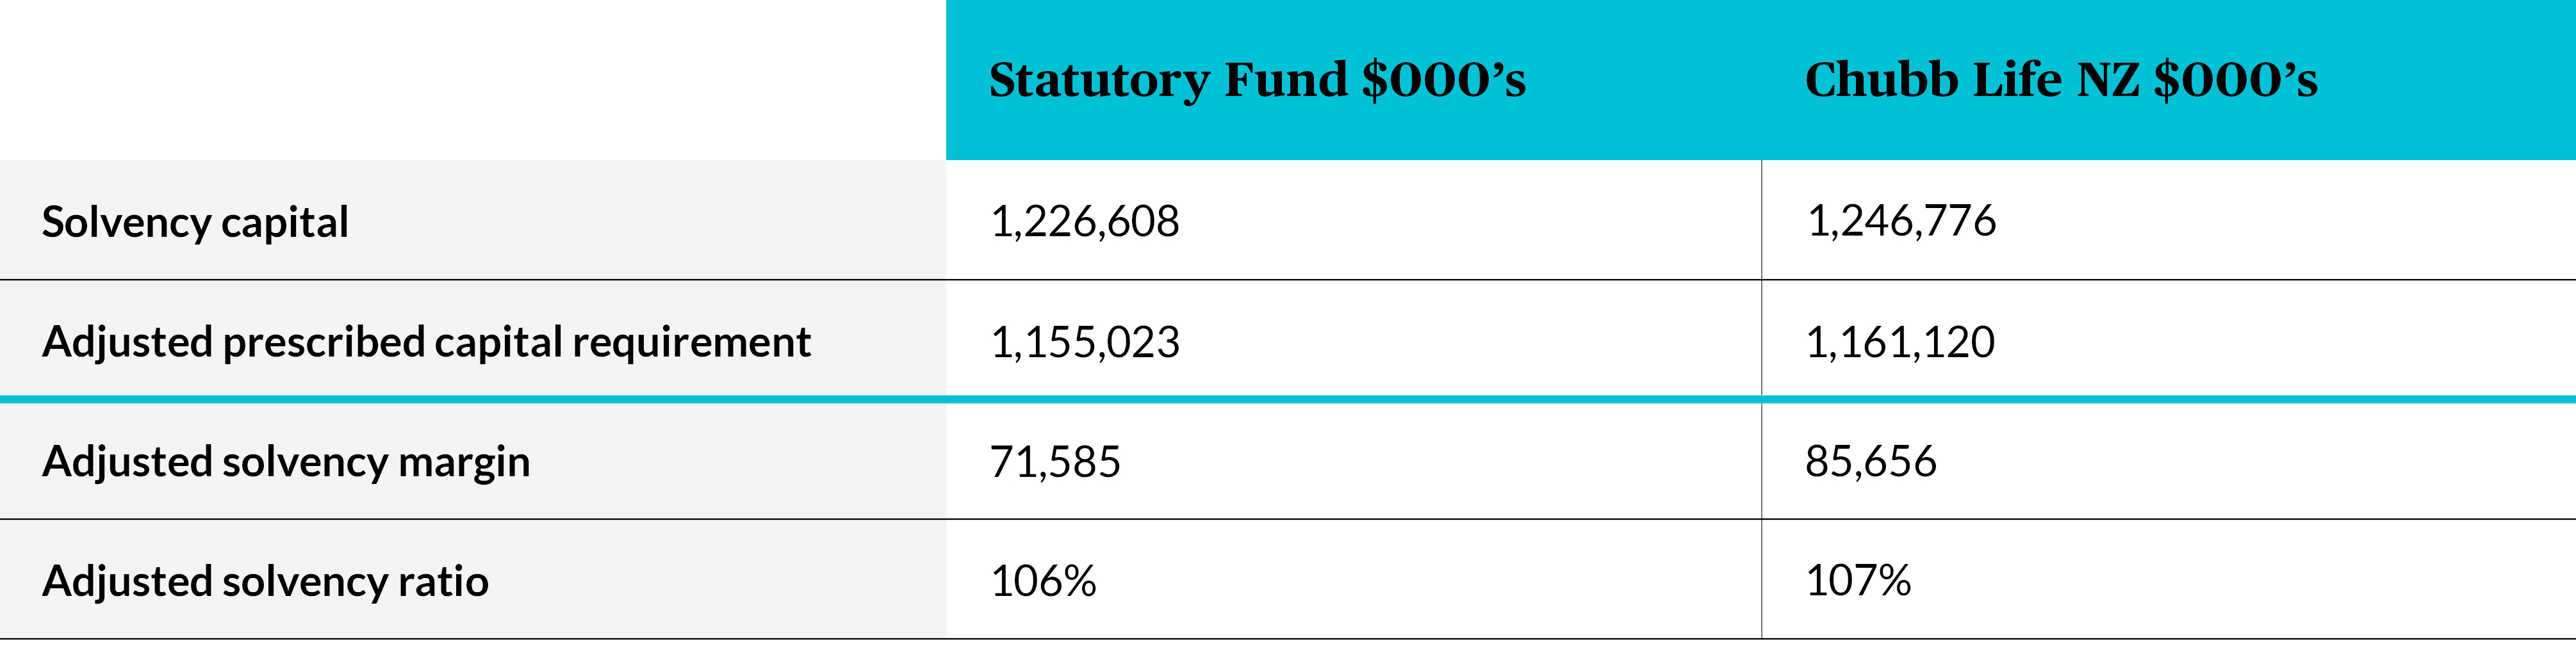
Task: Select the Statutory Fund value 1,226,608
Action: tap(1085, 221)
